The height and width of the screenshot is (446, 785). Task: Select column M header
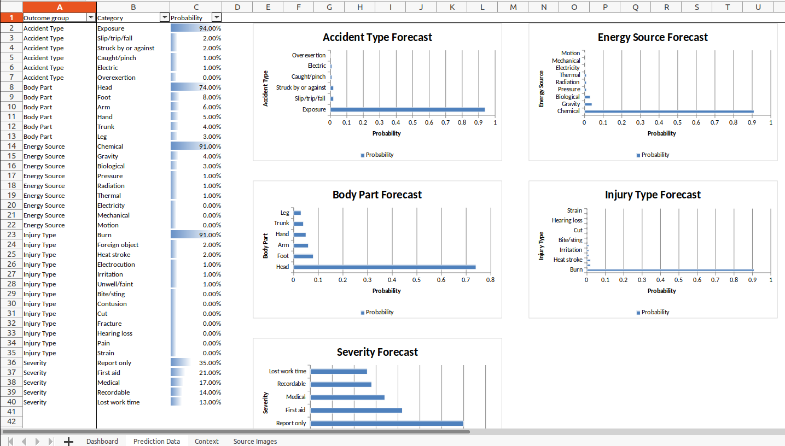coord(513,7)
